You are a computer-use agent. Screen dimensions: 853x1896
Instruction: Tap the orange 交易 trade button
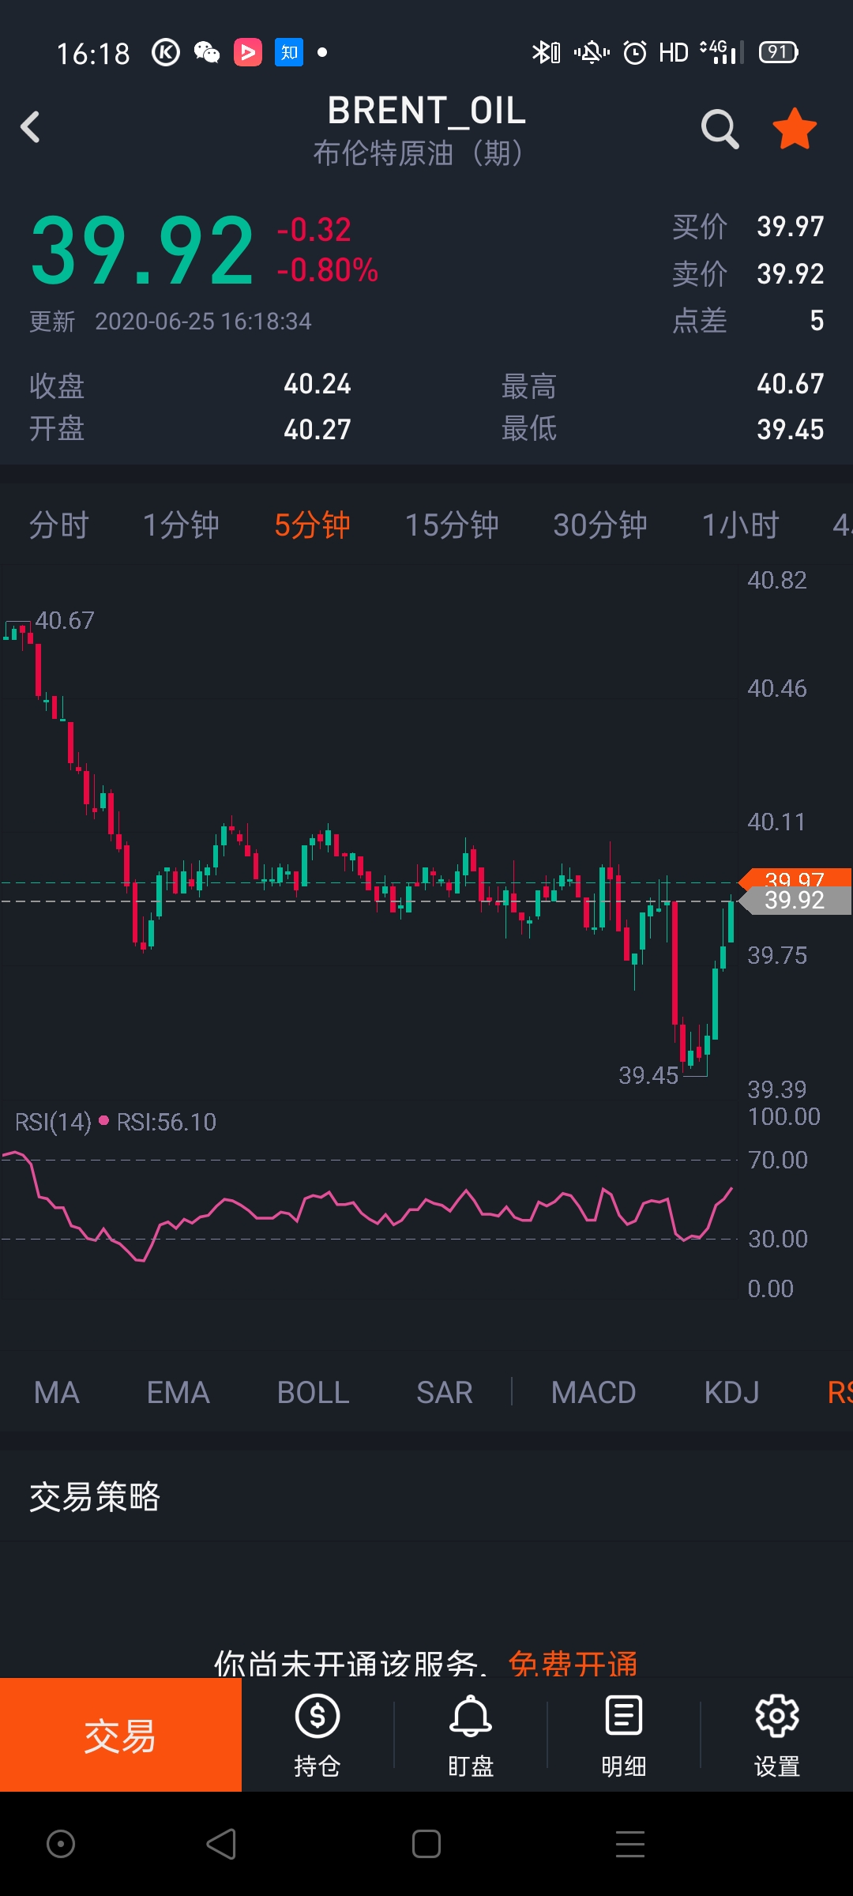(121, 1735)
